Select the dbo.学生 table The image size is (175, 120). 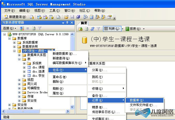tap(39, 76)
